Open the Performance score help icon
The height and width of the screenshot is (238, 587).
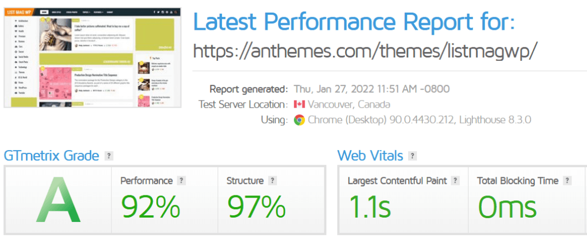point(181,181)
